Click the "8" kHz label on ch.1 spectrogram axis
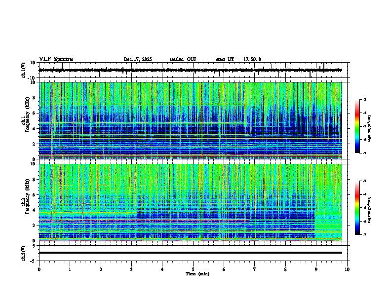391x302 pixels. tap(34, 98)
